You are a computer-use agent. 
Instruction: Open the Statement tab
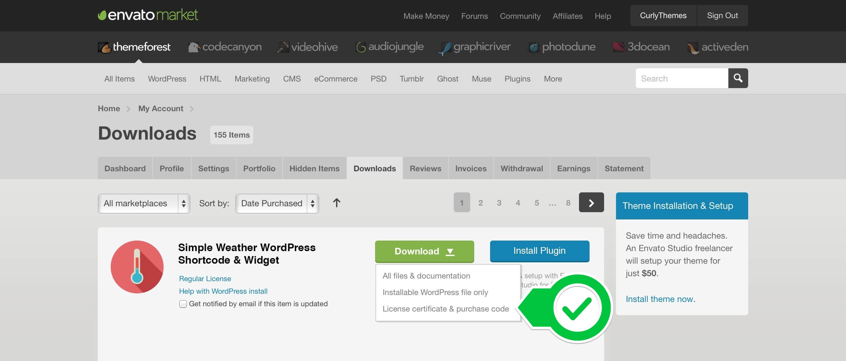tap(624, 168)
